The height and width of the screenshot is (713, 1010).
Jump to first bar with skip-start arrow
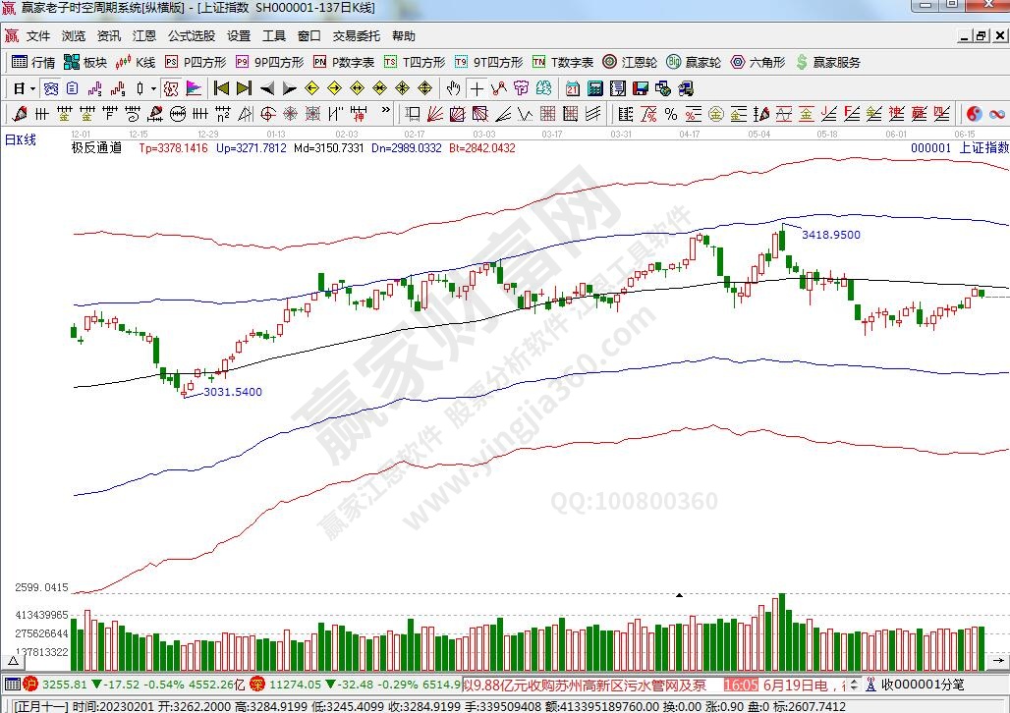point(222,88)
